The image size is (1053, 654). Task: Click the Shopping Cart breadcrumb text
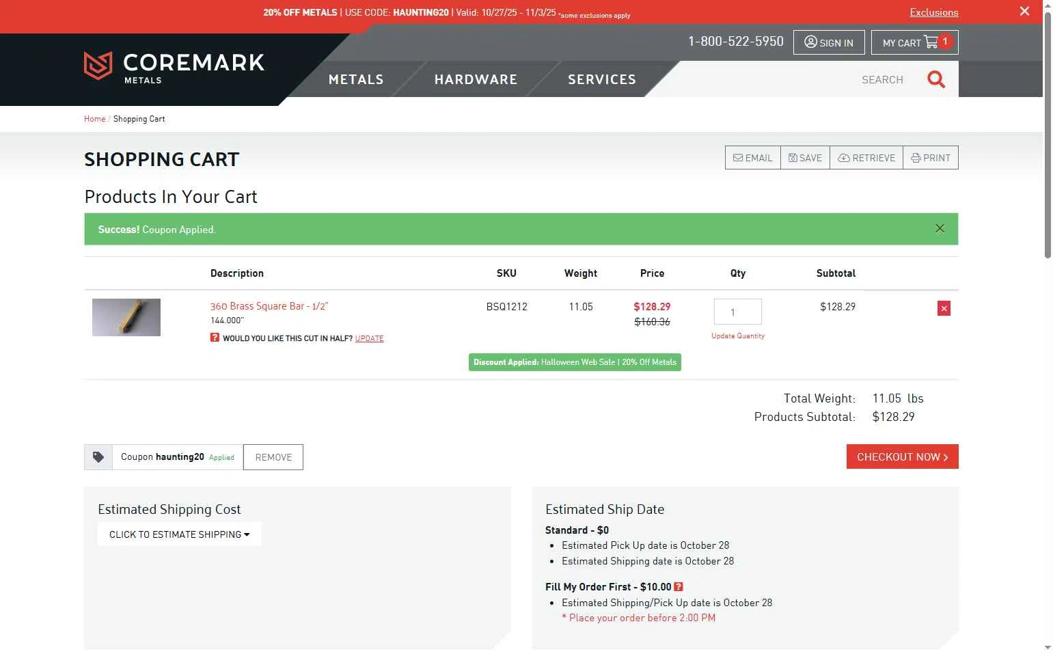pyautogui.click(x=139, y=119)
